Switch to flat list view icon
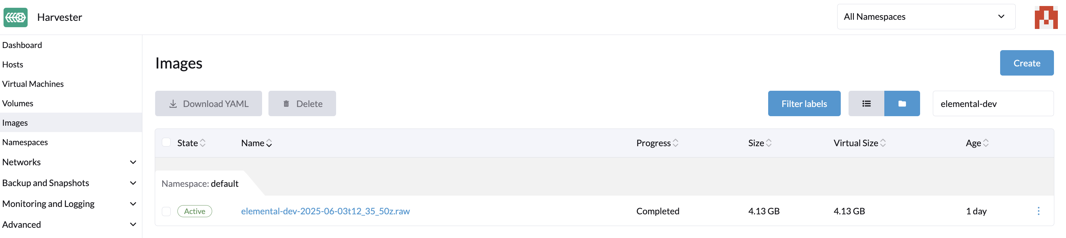Image resolution: width=1066 pixels, height=238 pixels. coord(866,103)
